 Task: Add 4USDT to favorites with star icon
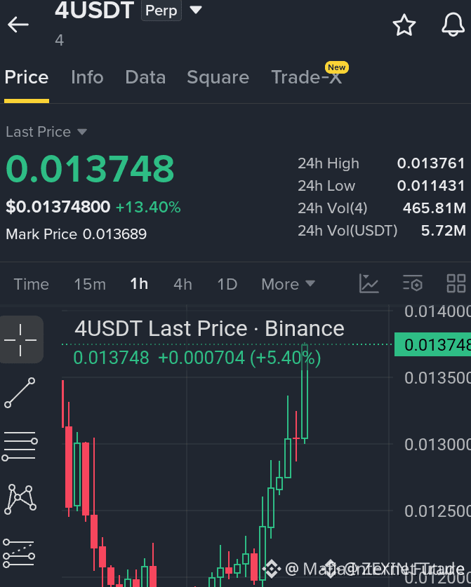point(404,25)
